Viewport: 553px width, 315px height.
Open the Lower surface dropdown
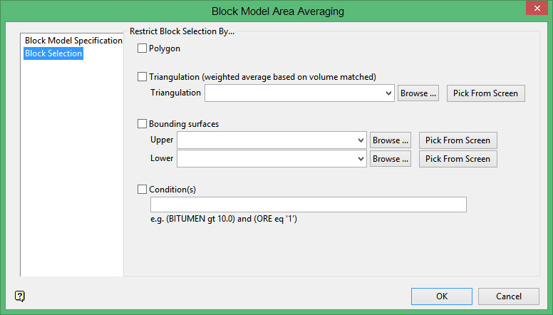361,159
